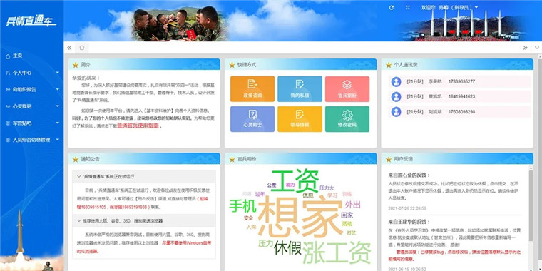Open the 修改密码 gear tile
Image resolution: width=542 pixels, height=271 pixels.
point(347,119)
